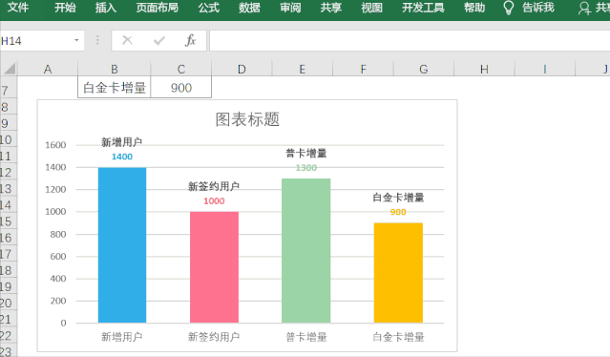
Task: Select column B header
Action: click(114, 70)
